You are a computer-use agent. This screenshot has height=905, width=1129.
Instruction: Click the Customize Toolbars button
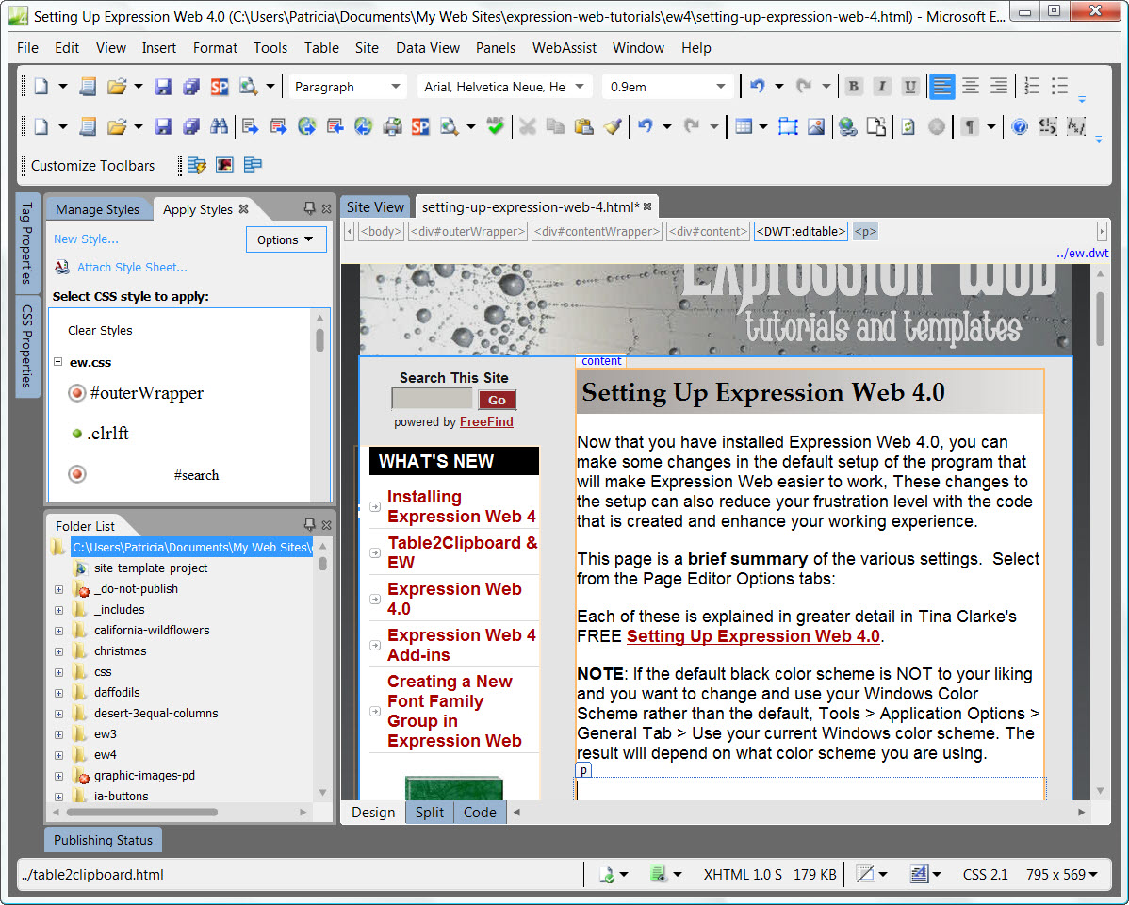(x=93, y=166)
